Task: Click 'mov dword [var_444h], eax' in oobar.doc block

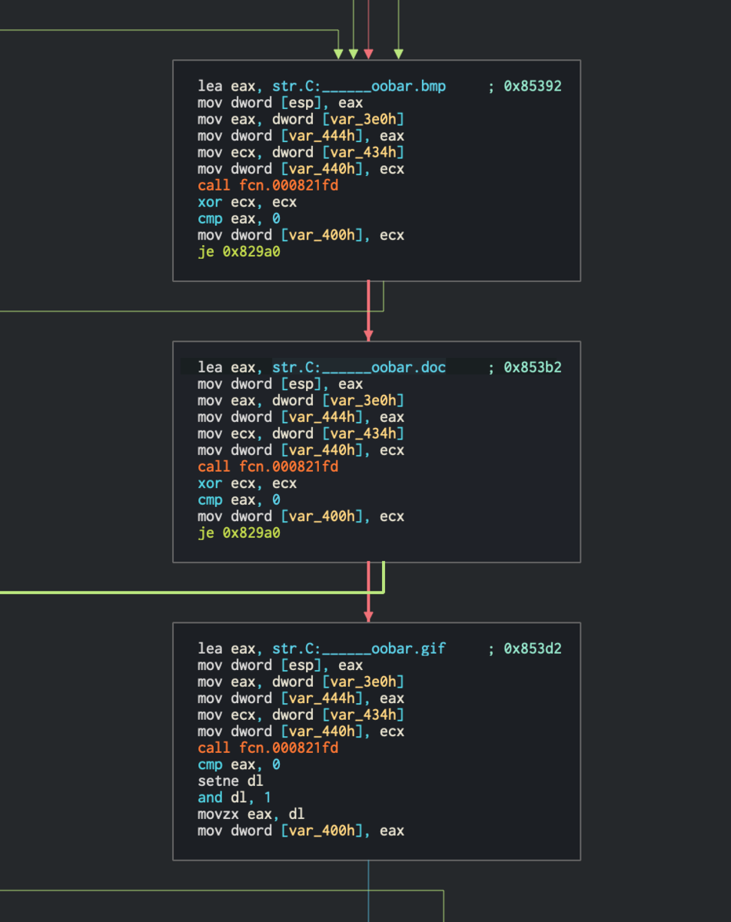Action: pyautogui.click(x=301, y=417)
